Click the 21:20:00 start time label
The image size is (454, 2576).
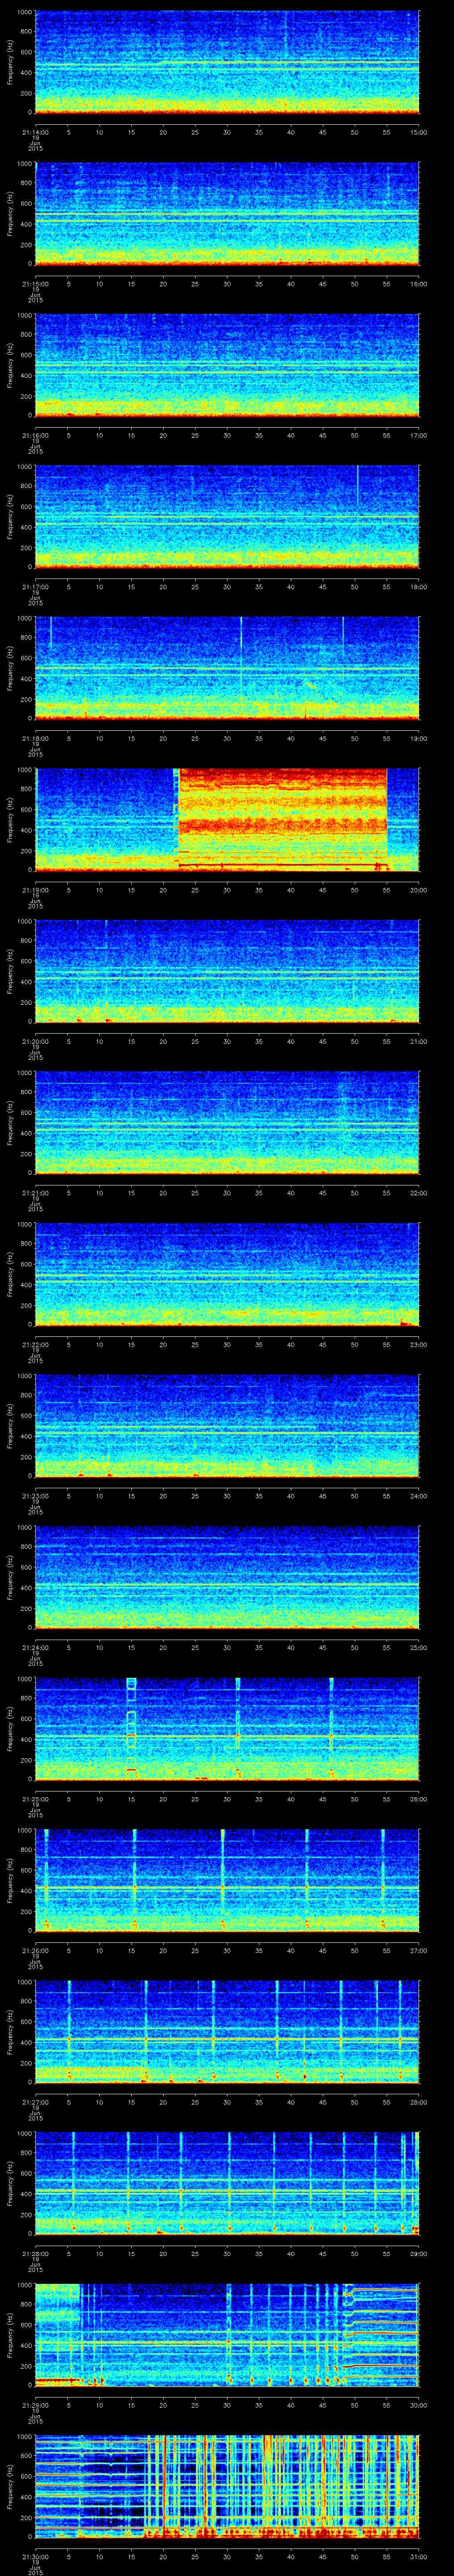35,1041
